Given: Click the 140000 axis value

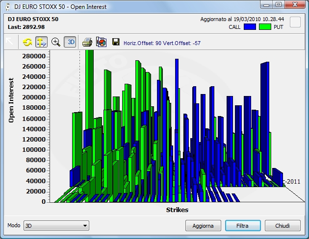Looking at the screenshot, I should pyautogui.click(x=34, y=129).
